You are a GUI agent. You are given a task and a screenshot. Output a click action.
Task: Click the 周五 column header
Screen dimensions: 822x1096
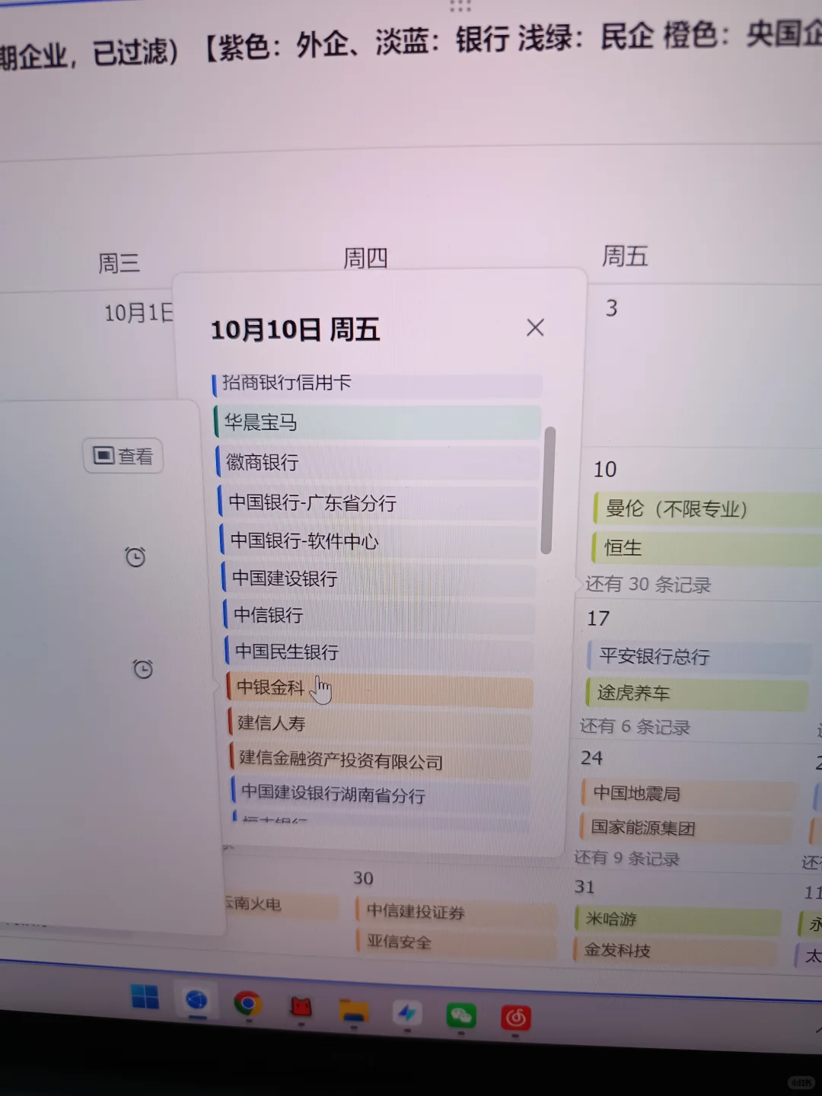pyautogui.click(x=625, y=256)
